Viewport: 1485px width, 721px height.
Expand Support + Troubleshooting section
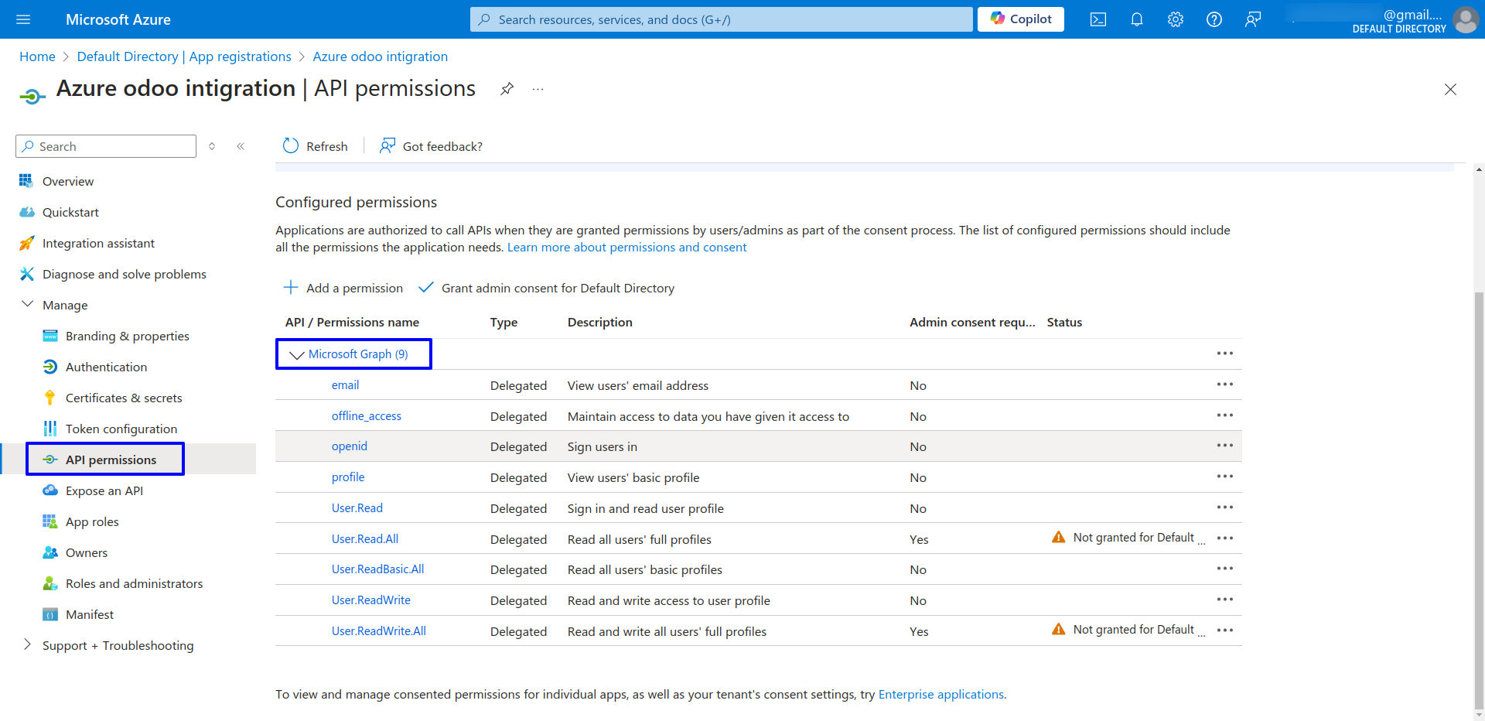tap(28, 645)
